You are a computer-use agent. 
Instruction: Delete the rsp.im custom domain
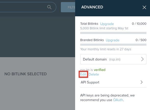click(x=94, y=74)
